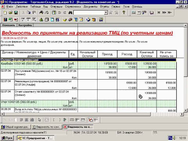Click the Конечный Остаток column header
Image resolution: width=188 pixels, height=141 pixels.
tap(147, 54)
